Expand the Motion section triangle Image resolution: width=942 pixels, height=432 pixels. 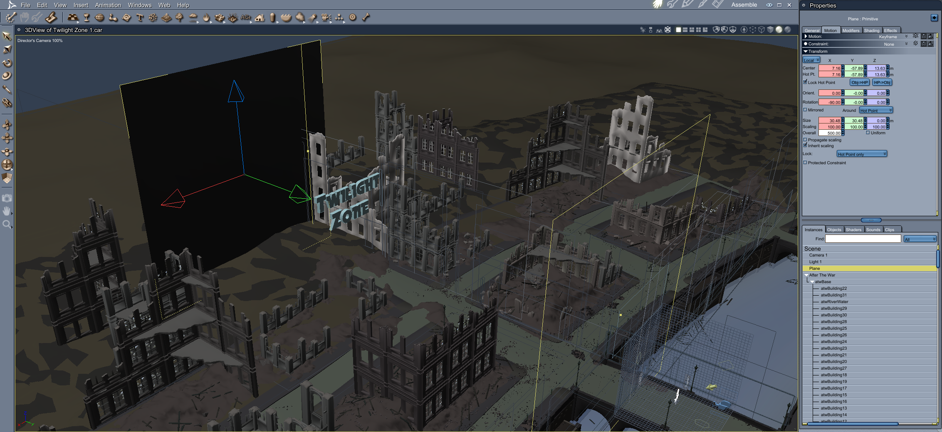[806, 37]
